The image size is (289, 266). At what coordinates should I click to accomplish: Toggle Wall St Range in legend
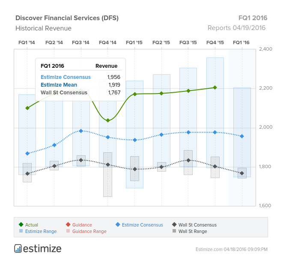click(x=190, y=231)
